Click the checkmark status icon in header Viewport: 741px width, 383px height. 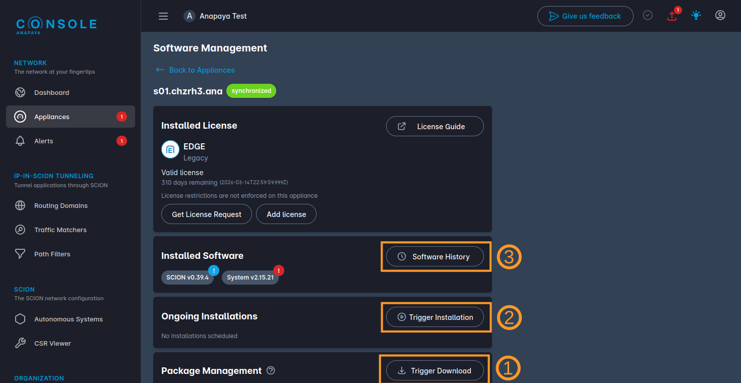click(648, 15)
